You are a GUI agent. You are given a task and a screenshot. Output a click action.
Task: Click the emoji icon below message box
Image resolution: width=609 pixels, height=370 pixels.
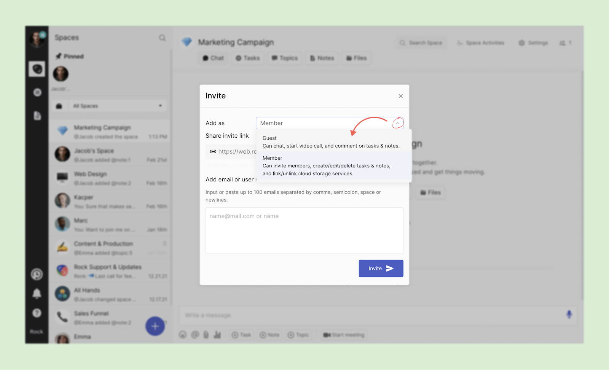pos(183,335)
